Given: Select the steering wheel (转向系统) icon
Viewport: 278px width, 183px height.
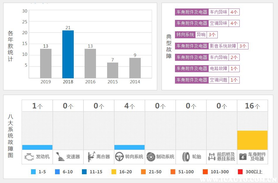Looking at the screenshot, I should pos(119,157).
